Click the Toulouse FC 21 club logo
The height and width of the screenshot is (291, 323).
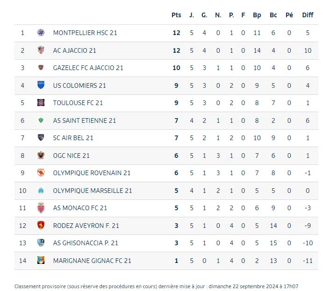pyautogui.click(x=41, y=103)
